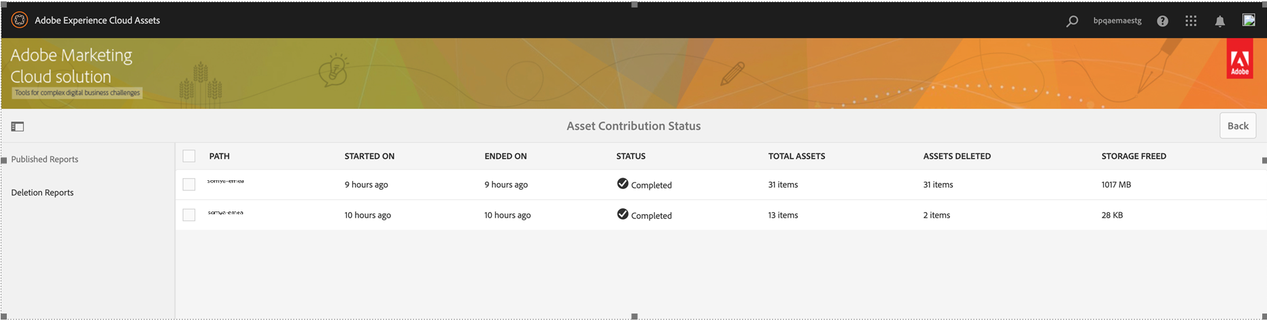
Task: Tick the checkbox for the 9 hours ago row
Action: pos(189,184)
